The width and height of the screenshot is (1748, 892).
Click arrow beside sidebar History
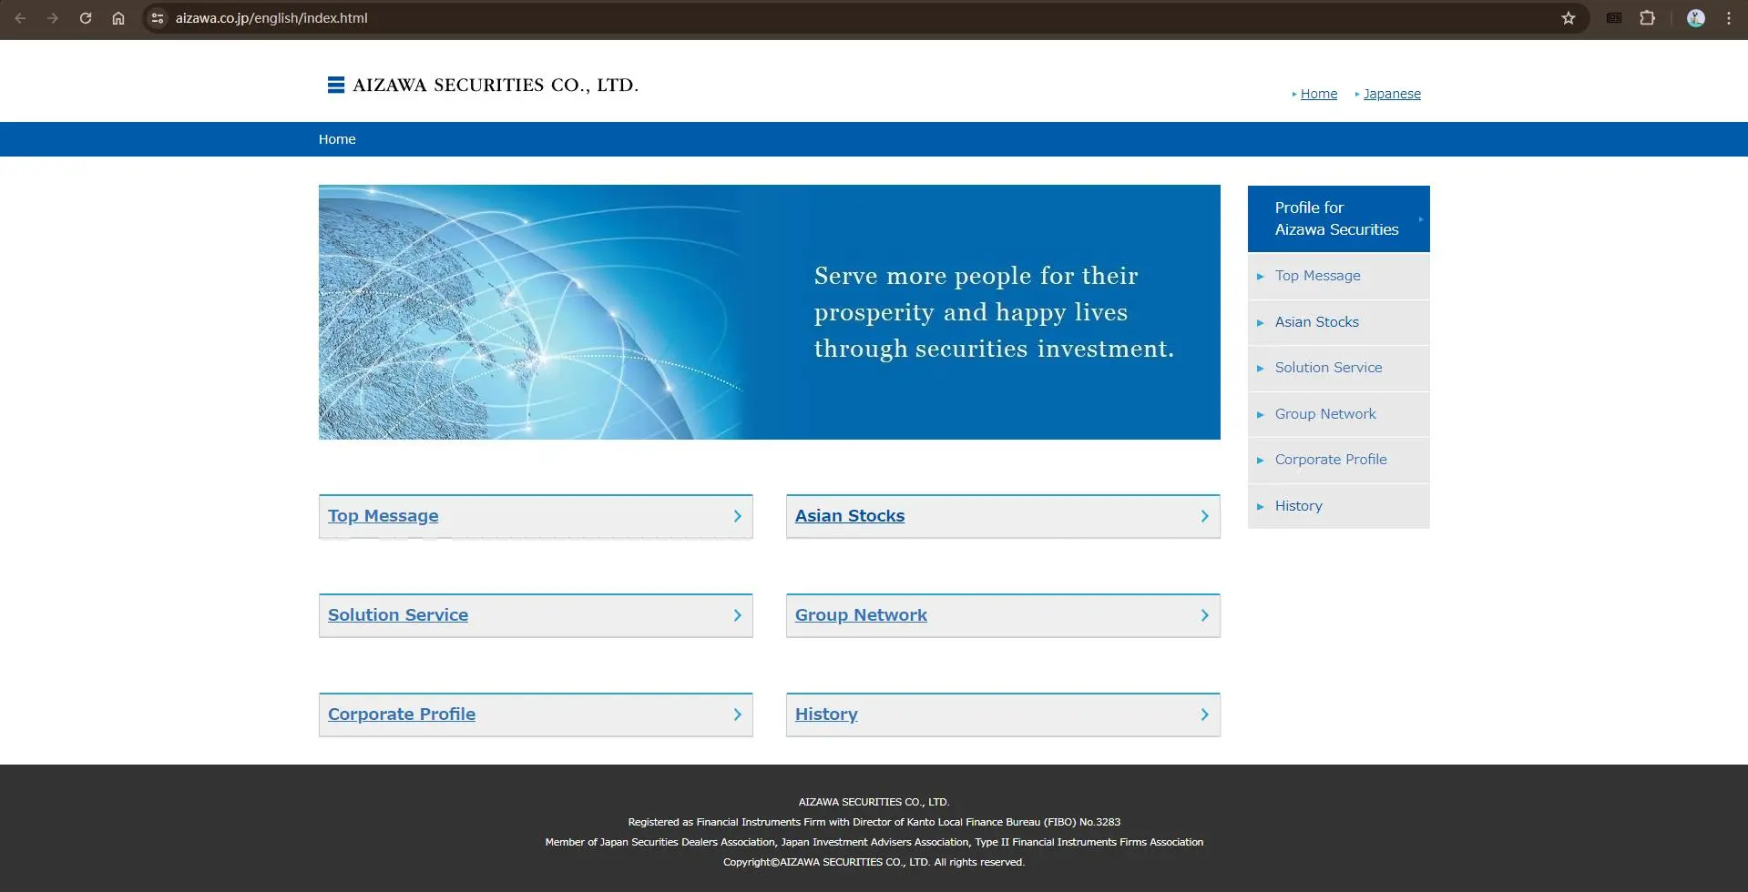click(x=1261, y=507)
